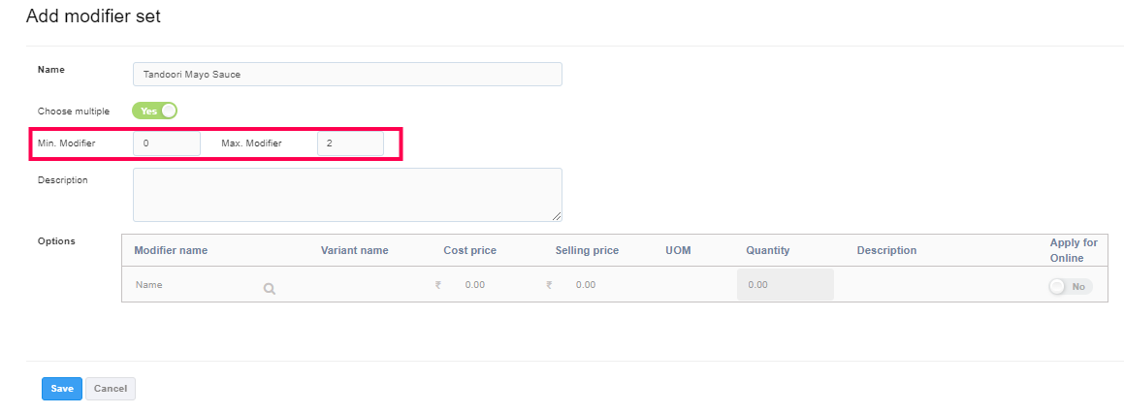Click the rupee icon beside Selling price
Screen dimensions: 1124x414
(x=549, y=285)
